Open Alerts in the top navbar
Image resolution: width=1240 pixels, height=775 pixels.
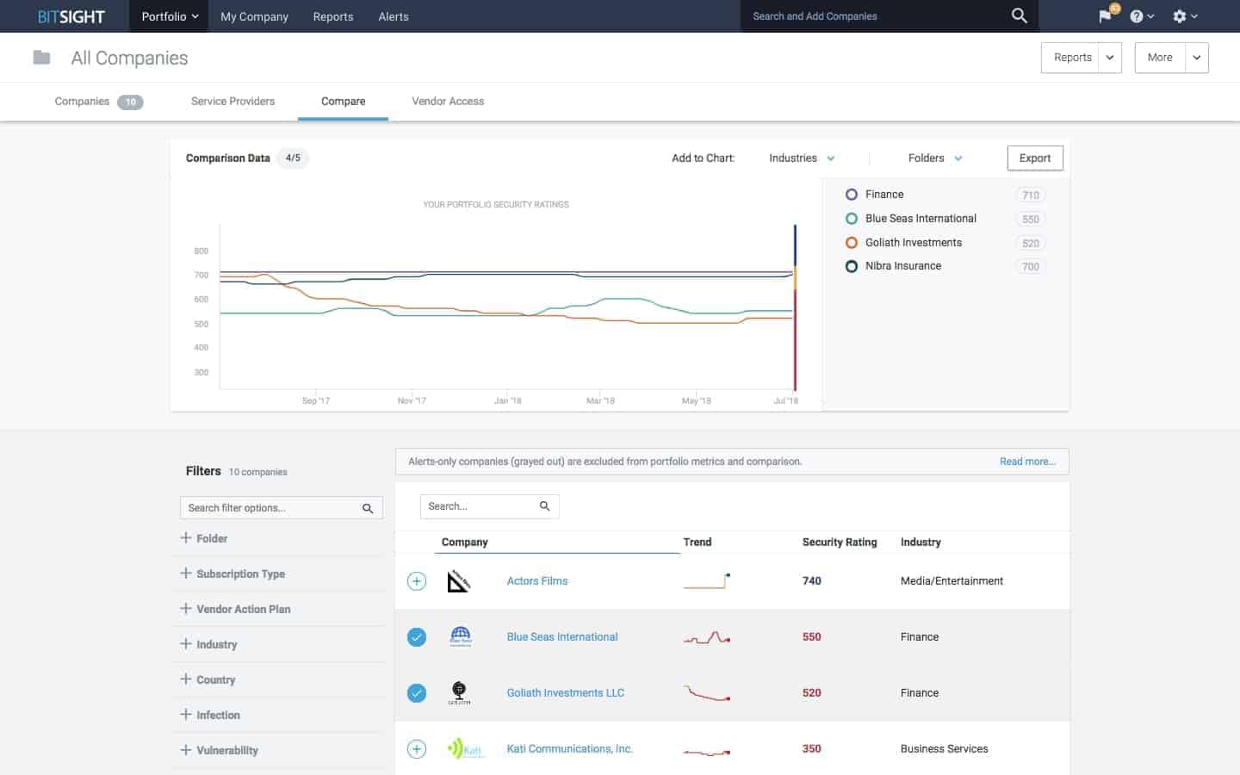(394, 16)
